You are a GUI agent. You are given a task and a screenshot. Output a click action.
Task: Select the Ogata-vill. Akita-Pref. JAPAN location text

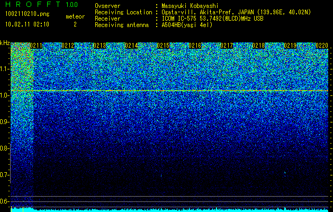click(x=236, y=12)
